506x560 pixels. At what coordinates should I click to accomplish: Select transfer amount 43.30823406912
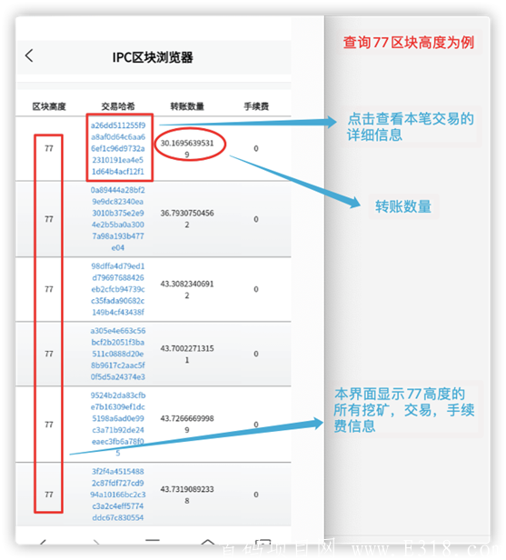(187, 289)
